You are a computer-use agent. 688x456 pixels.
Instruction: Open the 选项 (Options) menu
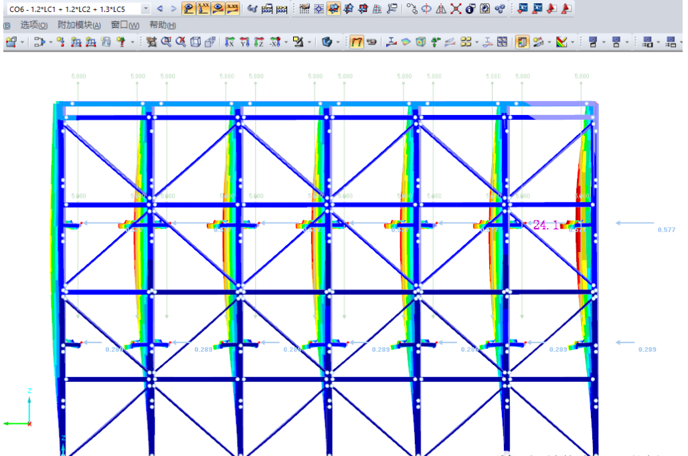33,25
